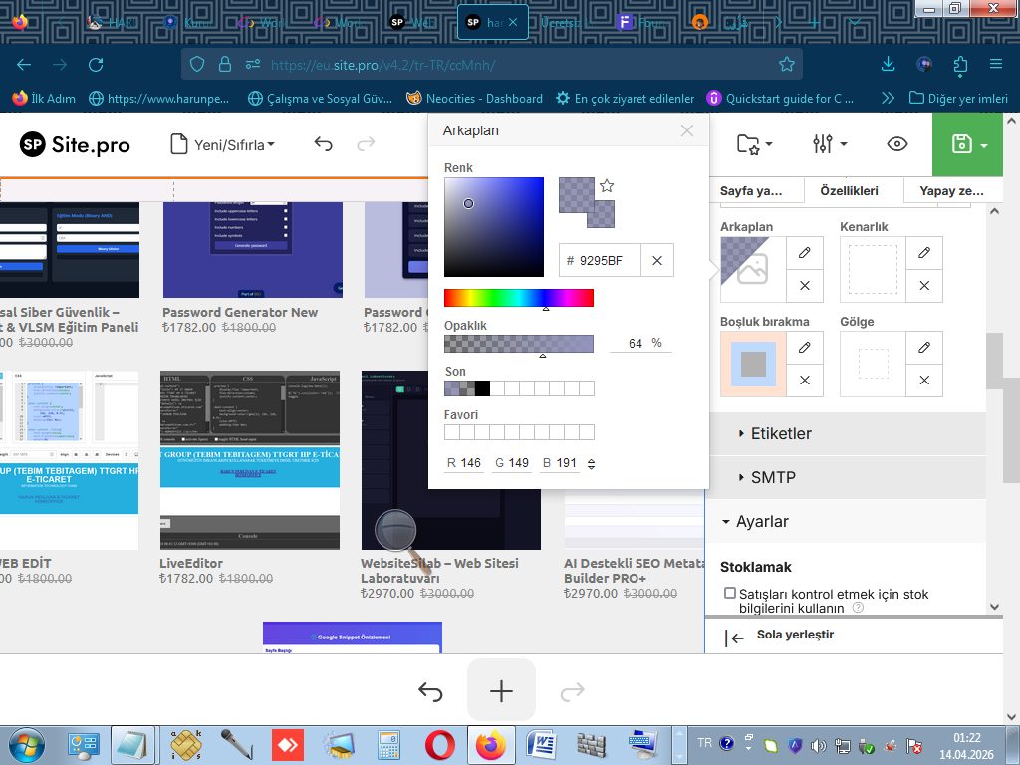Open the green save button dropdown
Viewport: 1020px width, 765px height.
tap(984, 145)
